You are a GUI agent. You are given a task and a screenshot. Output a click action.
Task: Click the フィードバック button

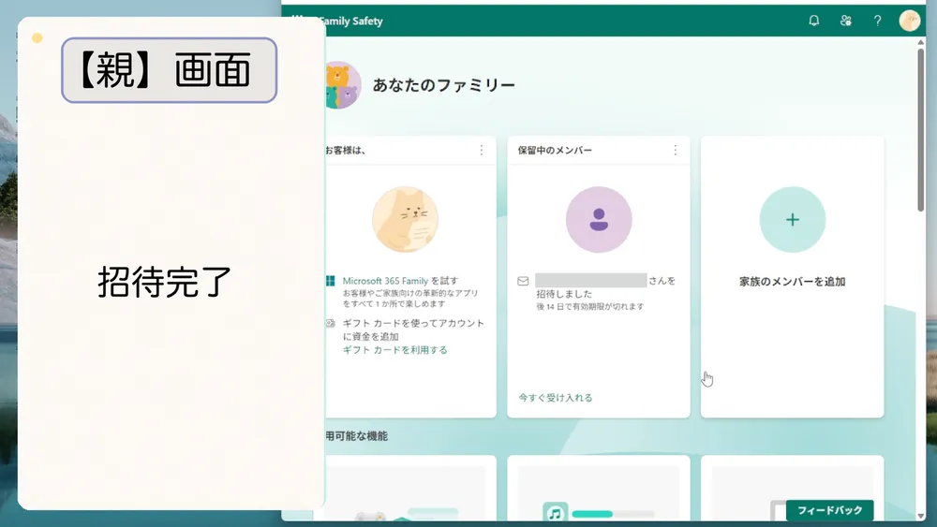point(829,510)
